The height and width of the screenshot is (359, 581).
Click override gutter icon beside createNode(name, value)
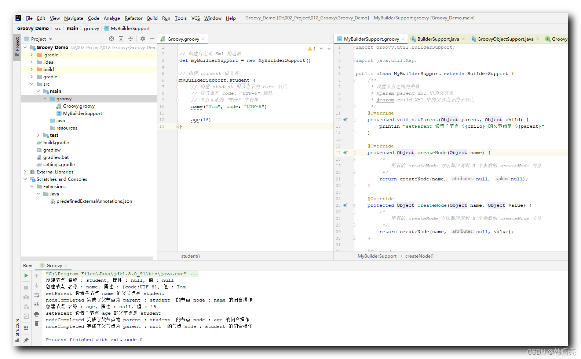(345, 205)
